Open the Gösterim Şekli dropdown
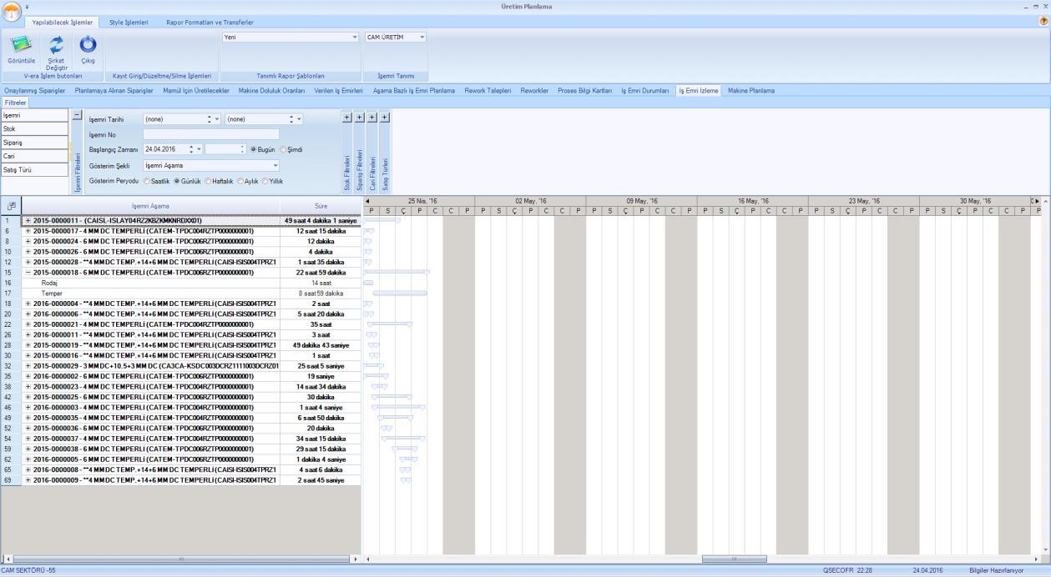The height and width of the screenshot is (577, 1051). tap(275, 166)
